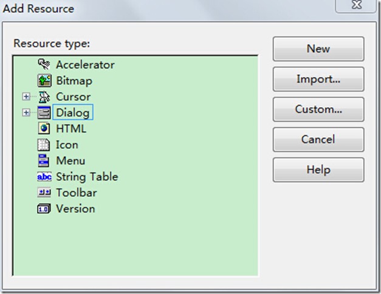
Task: Click the Accelerator resource icon
Action: coord(44,64)
